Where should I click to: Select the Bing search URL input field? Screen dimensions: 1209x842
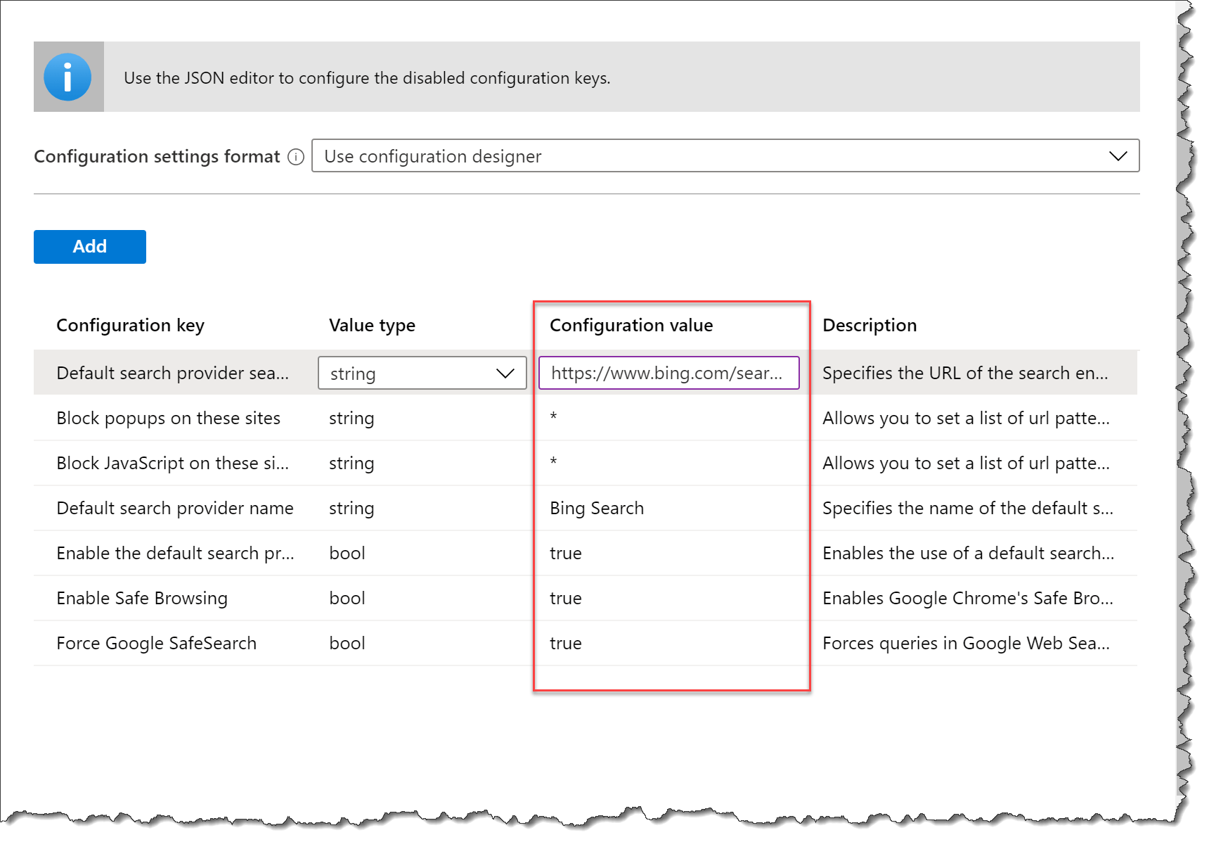pyautogui.click(x=668, y=373)
